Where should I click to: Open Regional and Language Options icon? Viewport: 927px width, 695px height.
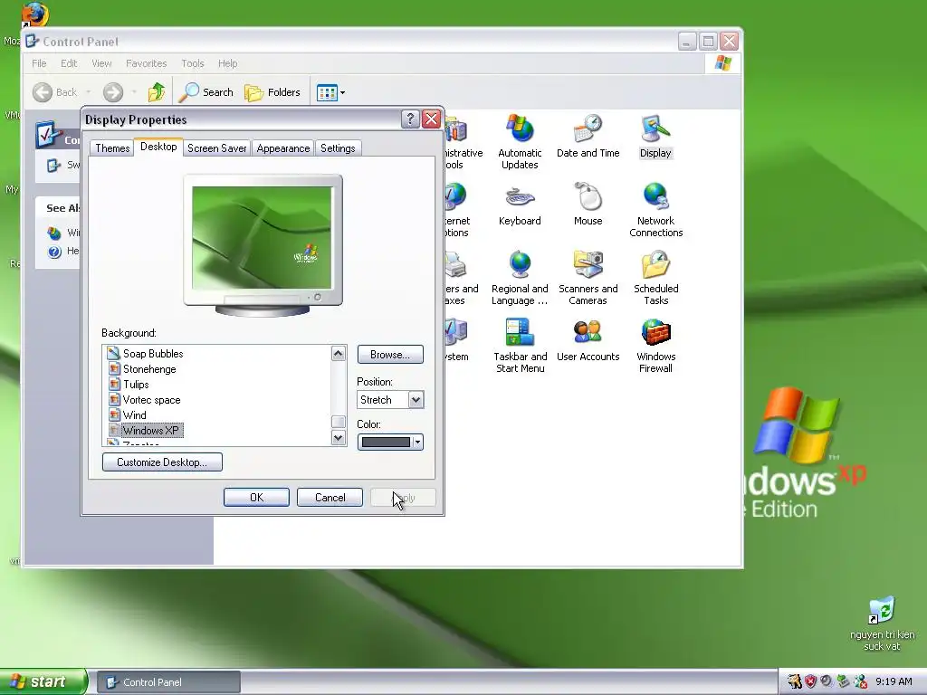[x=520, y=278]
